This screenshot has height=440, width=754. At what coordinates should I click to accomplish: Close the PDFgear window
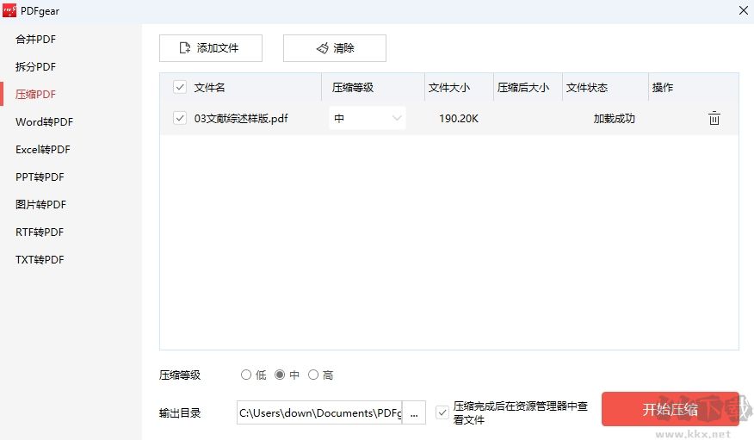pyautogui.click(x=744, y=10)
